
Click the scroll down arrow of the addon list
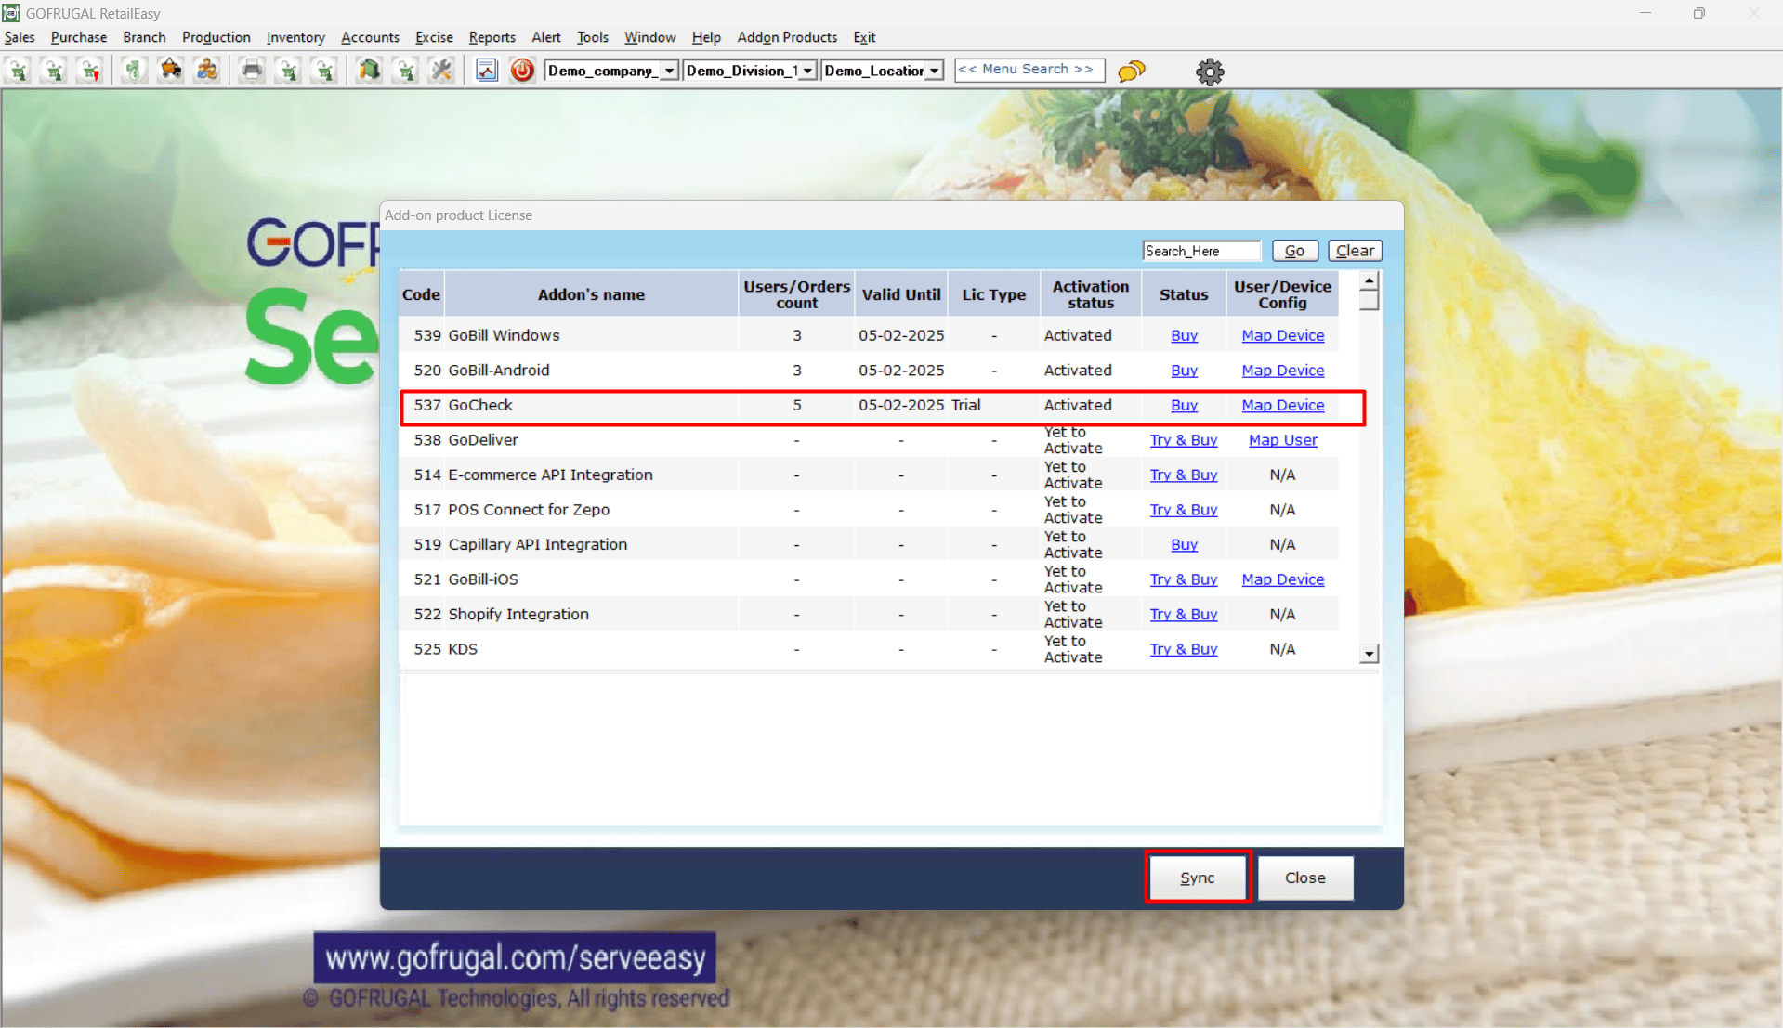(1369, 655)
